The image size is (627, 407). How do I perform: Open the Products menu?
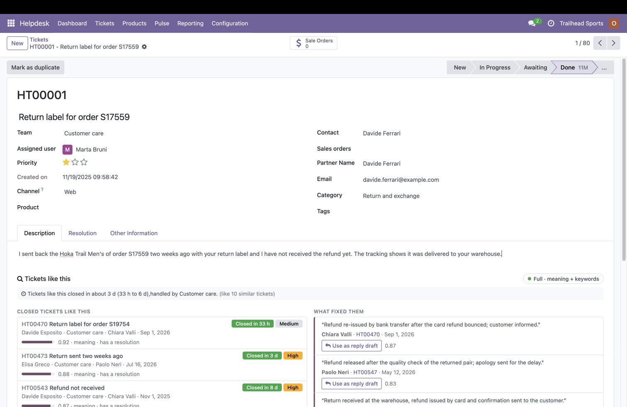134,23
